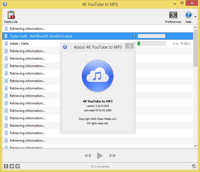Select the Retrieving information row right below Adele - Hello
This screenshot has width=200, height=172.
coord(98,51)
